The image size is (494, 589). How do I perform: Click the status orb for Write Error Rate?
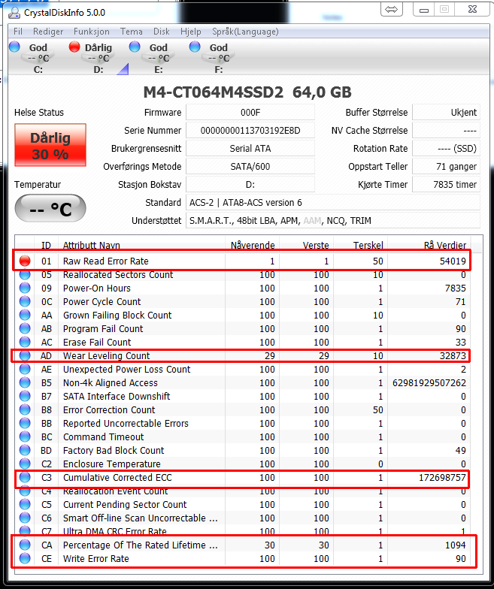(x=25, y=558)
